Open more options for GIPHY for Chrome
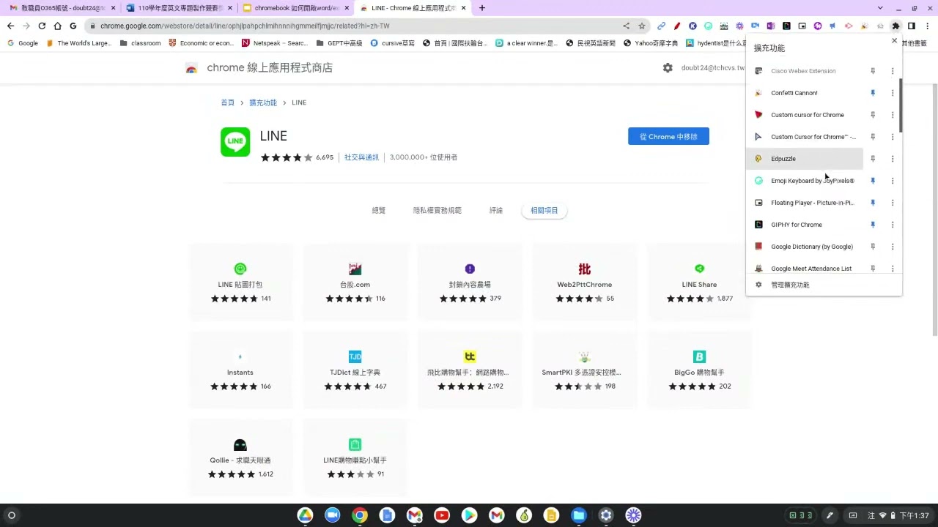The image size is (938, 527). [892, 225]
